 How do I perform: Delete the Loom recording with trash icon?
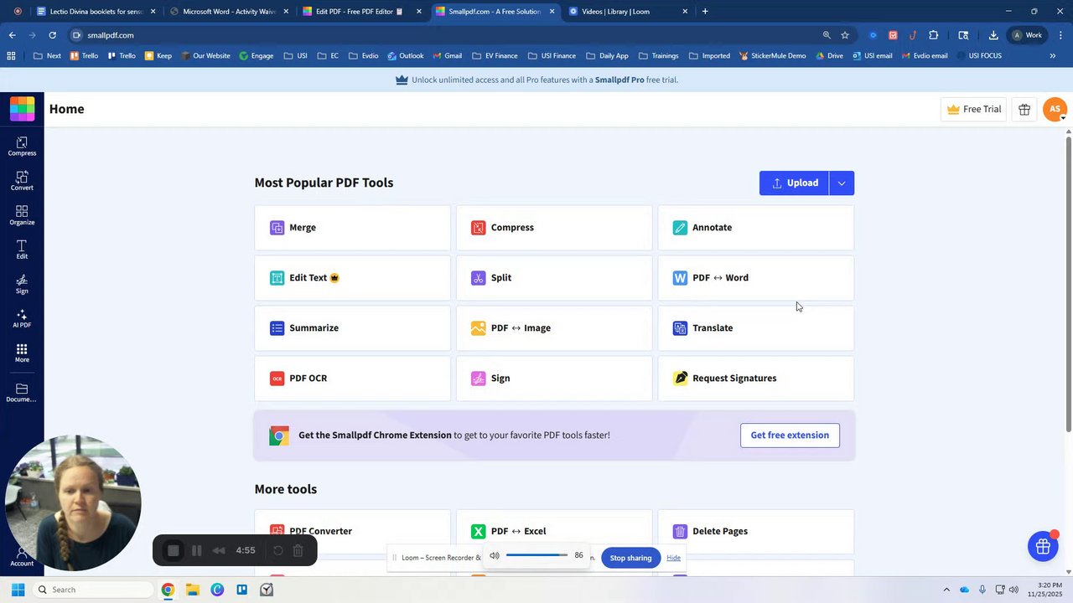[298, 550]
